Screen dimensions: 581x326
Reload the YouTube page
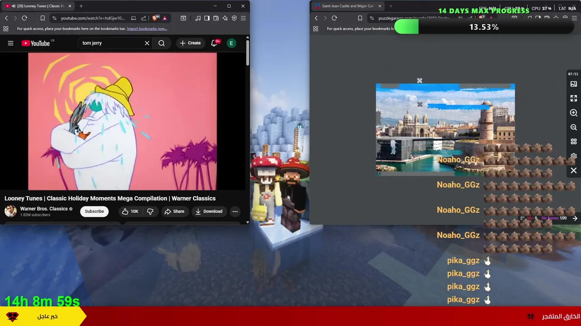[x=25, y=18]
